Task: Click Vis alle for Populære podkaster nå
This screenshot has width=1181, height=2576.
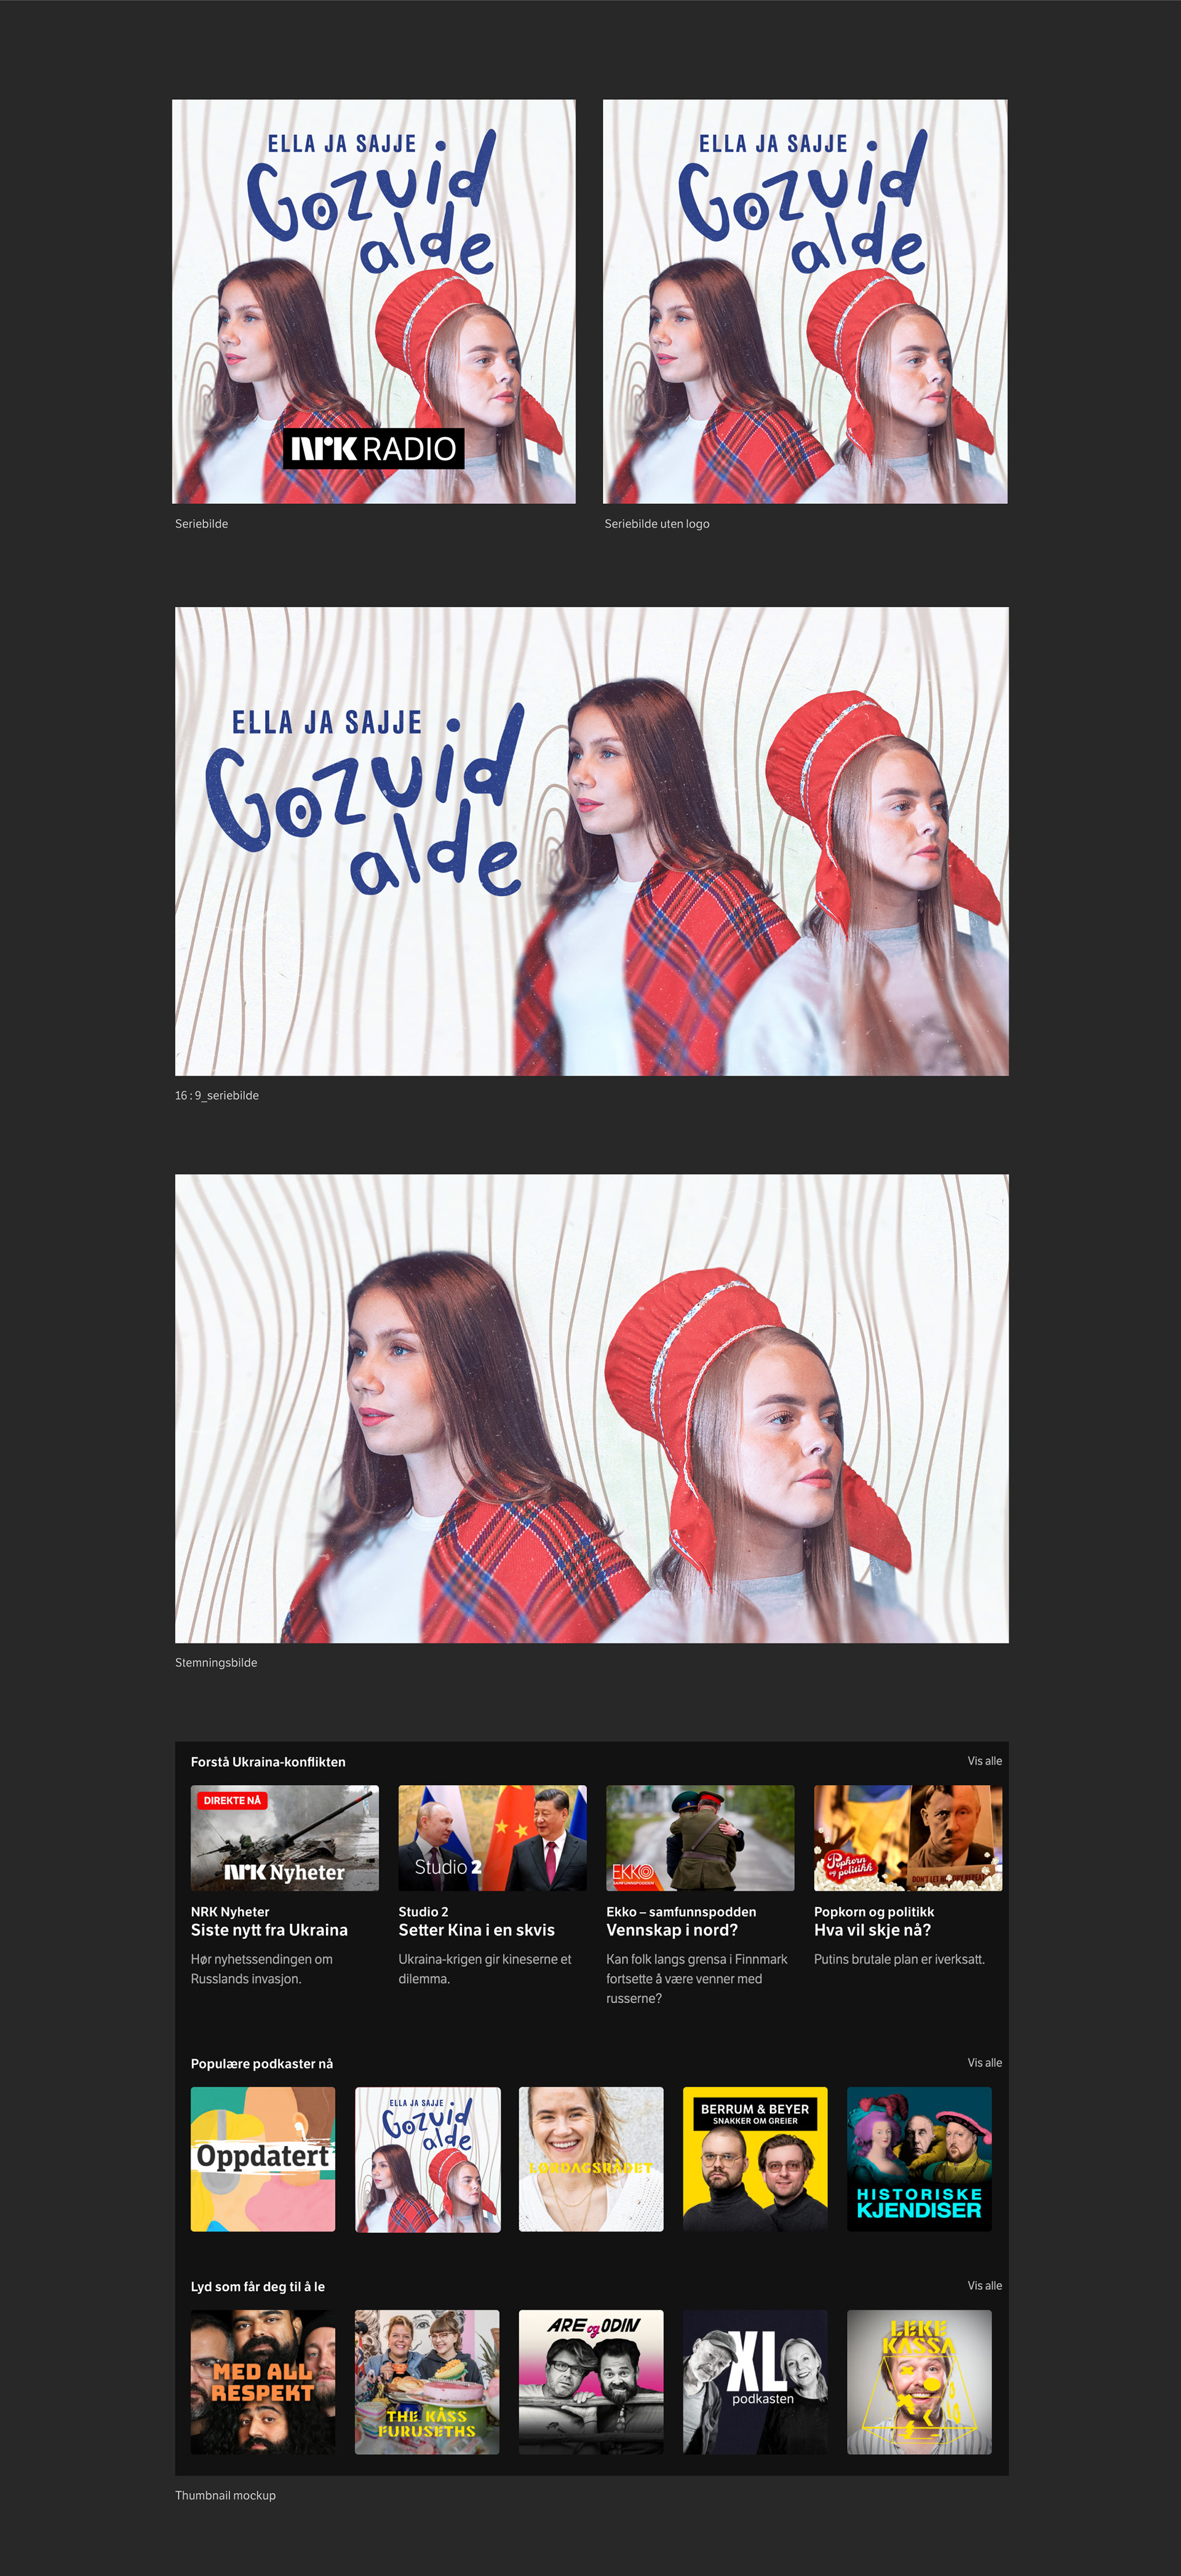Action: [x=984, y=2062]
